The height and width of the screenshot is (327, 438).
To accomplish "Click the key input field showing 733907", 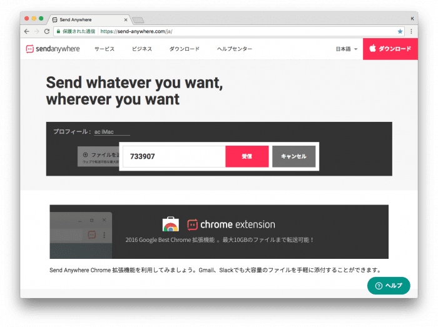I will click(174, 156).
